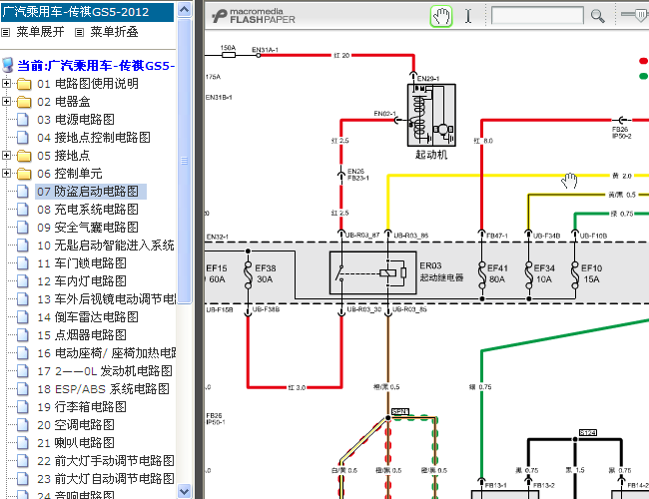Click the folder icon of 06 控制单元

pyautogui.click(x=24, y=174)
